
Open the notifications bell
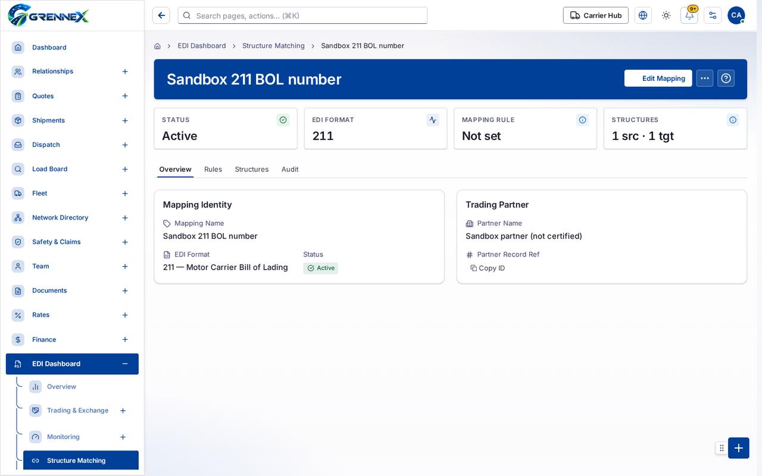coord(689,15)
